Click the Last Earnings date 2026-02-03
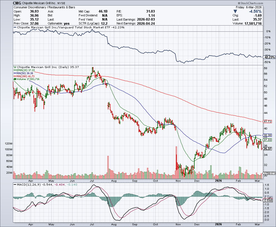The image size is (276, 227). (x=146, y=19)
